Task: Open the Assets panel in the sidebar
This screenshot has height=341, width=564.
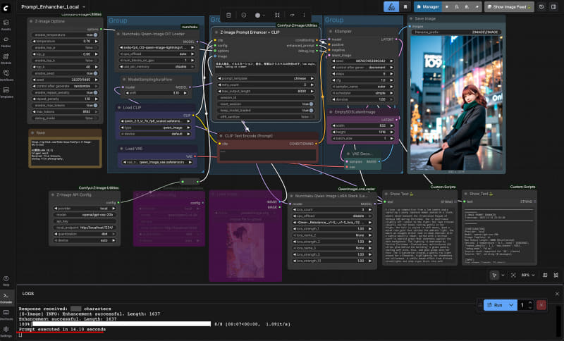Action: coord(6,25)
